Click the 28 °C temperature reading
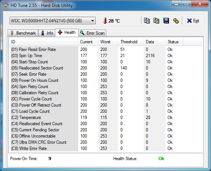This screenshot has height=171, width=211. (x=114, y=21)
